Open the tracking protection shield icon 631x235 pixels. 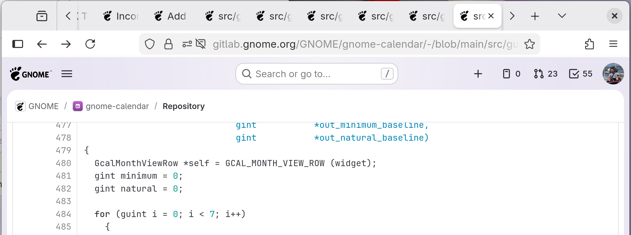coord(150,44)
